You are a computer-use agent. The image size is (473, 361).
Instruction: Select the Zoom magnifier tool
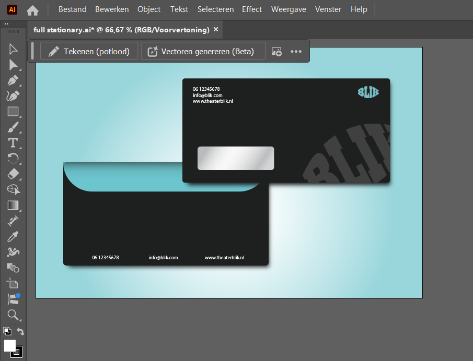(13, 315)
